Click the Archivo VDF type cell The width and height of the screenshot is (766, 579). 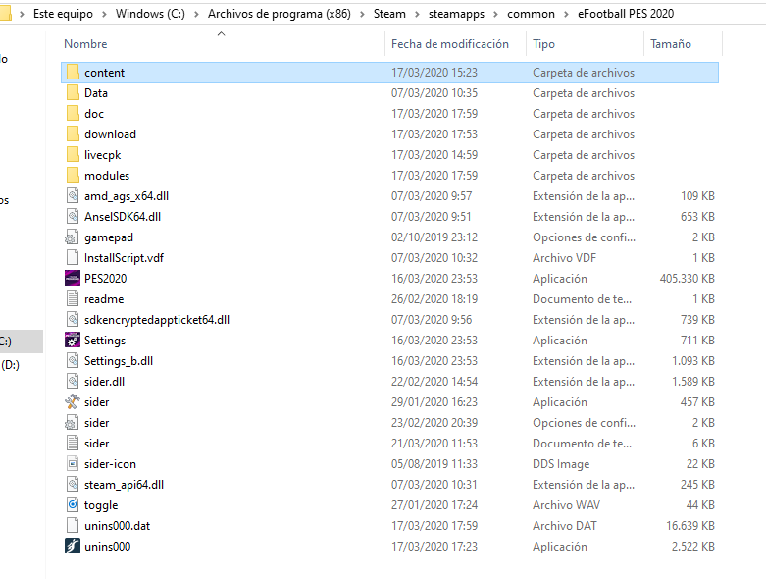point(564,258)
